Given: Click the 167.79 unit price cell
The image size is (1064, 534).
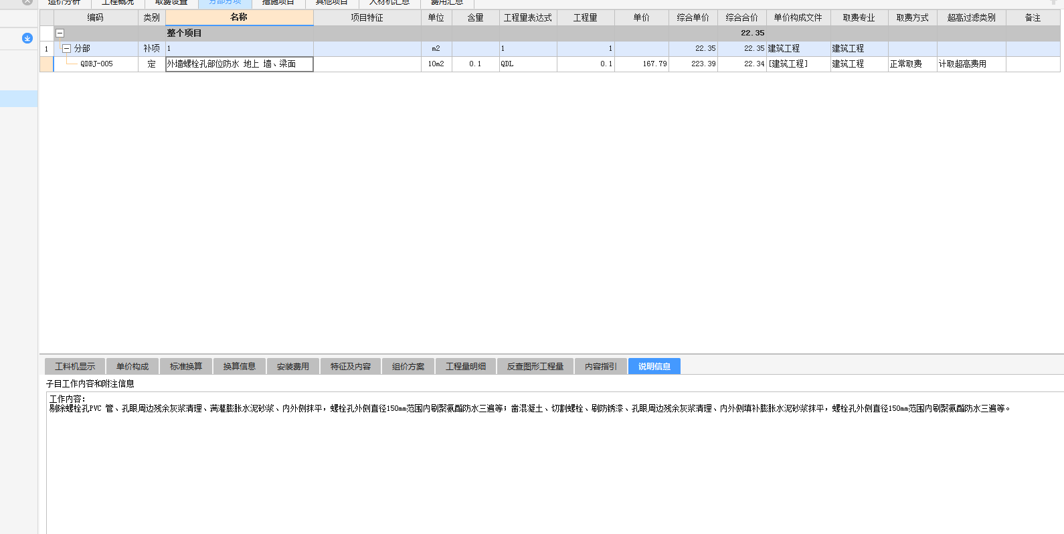Looking at the screenshot, I should (642, 64).
